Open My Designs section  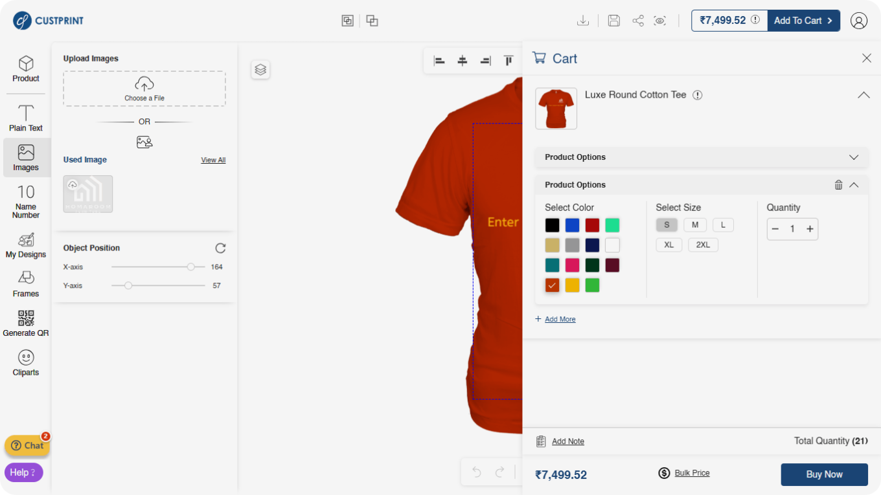pyautogui.click(x=26, y=245)
